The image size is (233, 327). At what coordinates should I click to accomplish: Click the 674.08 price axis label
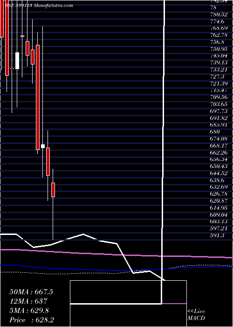click(x=219, y=138)
